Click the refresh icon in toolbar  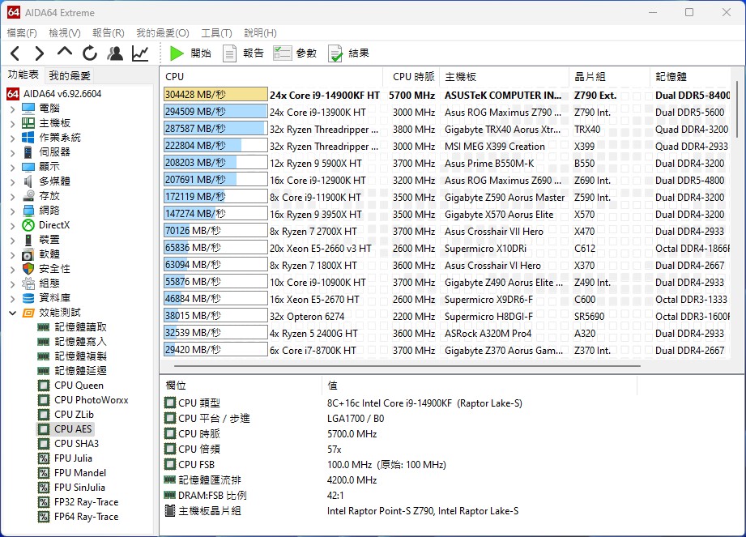(90, 53)
